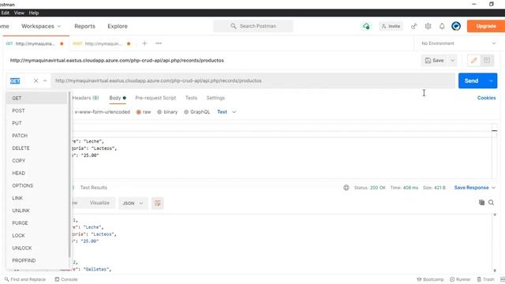Open the comments icon beside the pencil
The height and width of the screenshot is (284, 505).
click(x=487, y=61)
